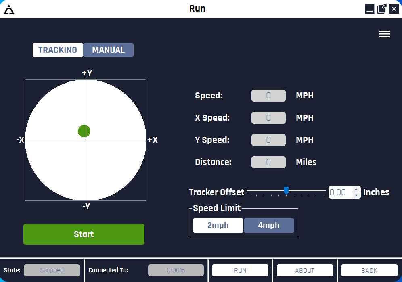Click the Distance readout field
This screenshot has height=282, width=402.
coord(268,162)
